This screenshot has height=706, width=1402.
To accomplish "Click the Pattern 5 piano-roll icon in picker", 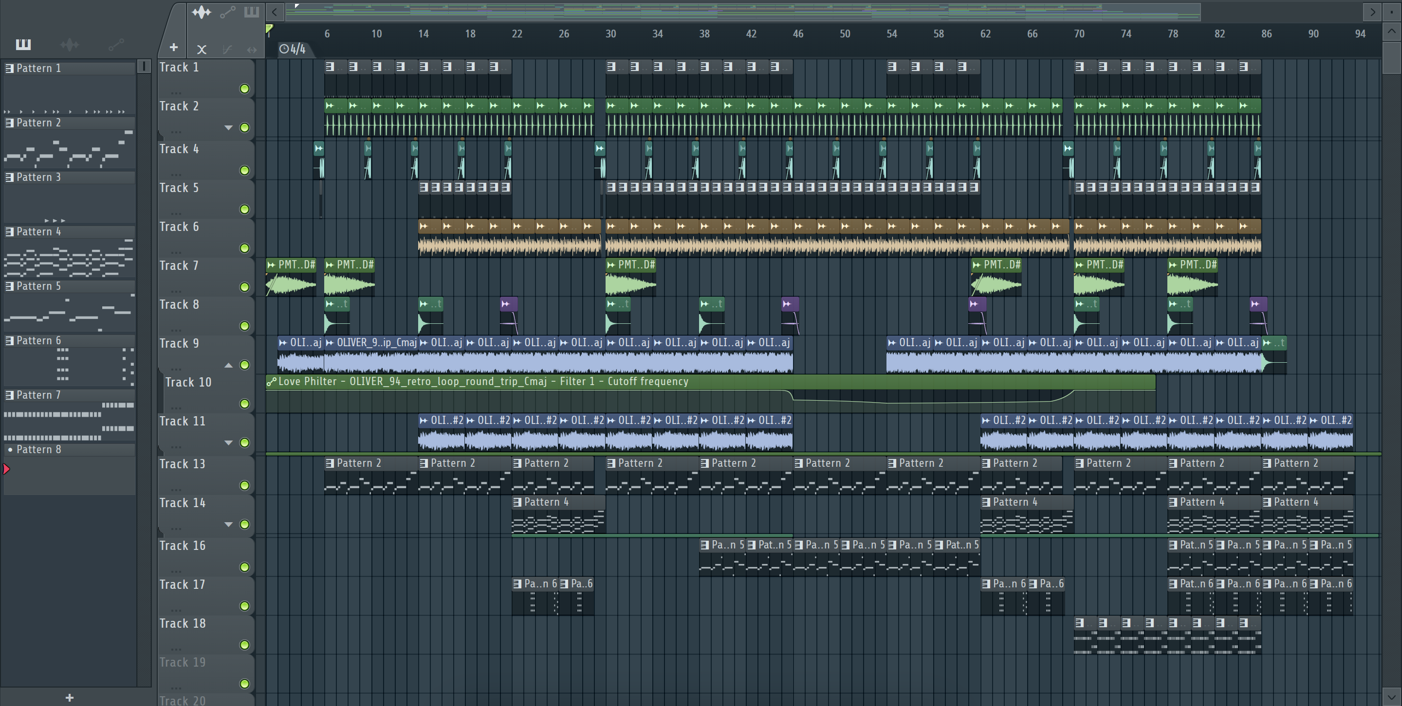I will click(9, 286).
